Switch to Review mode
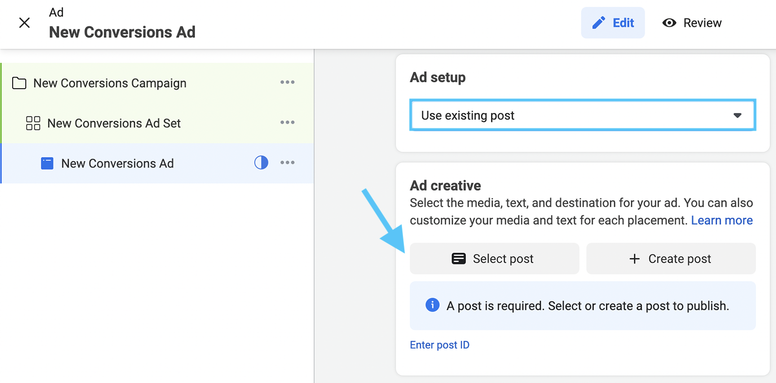The height and width of the screenshot is (383, 776). coord(692,23)
